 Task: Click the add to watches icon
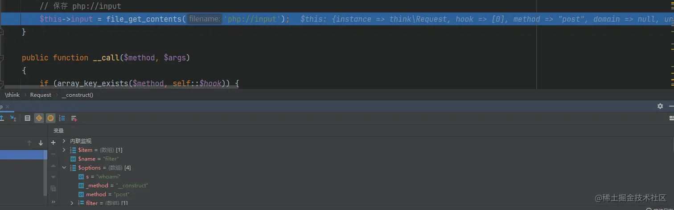pyautogui.click(x=74, y=118)
